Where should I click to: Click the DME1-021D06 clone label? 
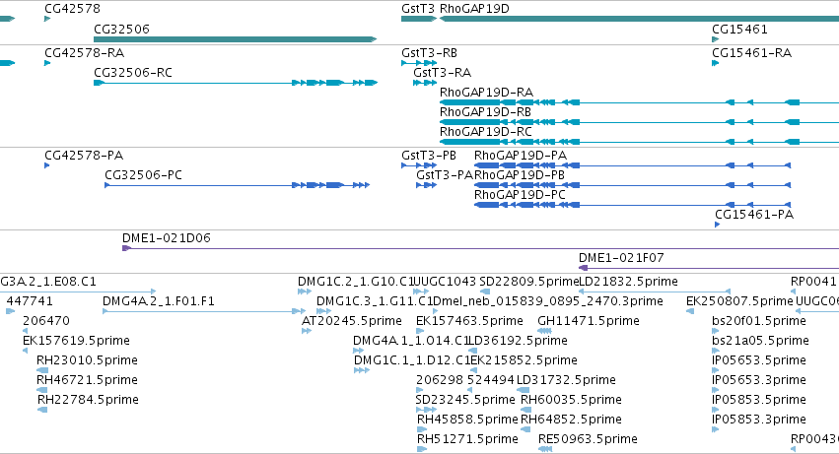167,238
